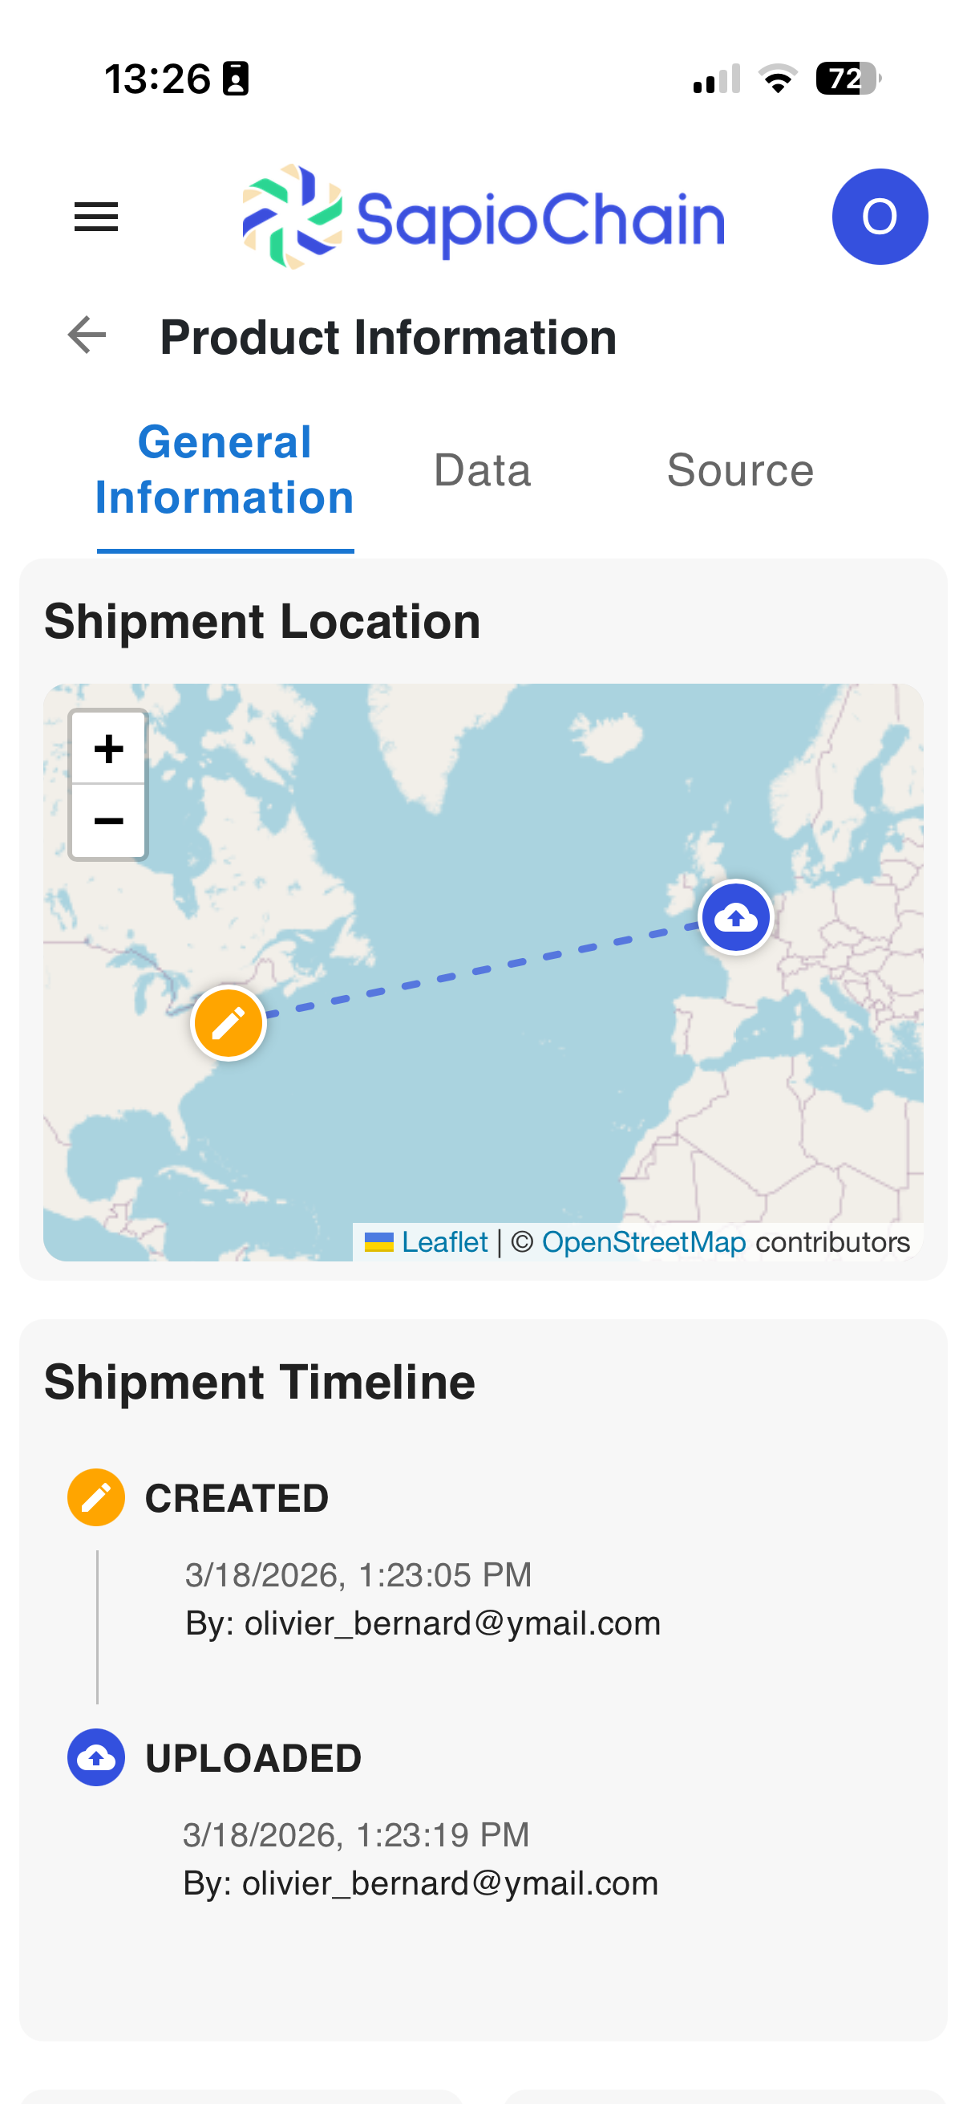Screen dimensions: 967x2104
Task: Go back using the arrow icon
Action: click(87, 335)
